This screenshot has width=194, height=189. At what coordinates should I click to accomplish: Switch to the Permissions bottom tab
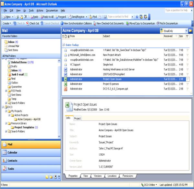coord(128,176)
